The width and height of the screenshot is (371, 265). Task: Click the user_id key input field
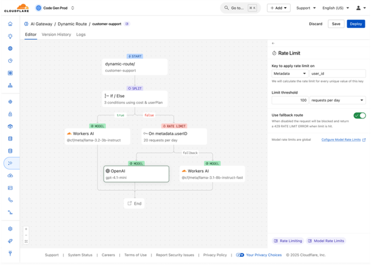click(338, 74)
